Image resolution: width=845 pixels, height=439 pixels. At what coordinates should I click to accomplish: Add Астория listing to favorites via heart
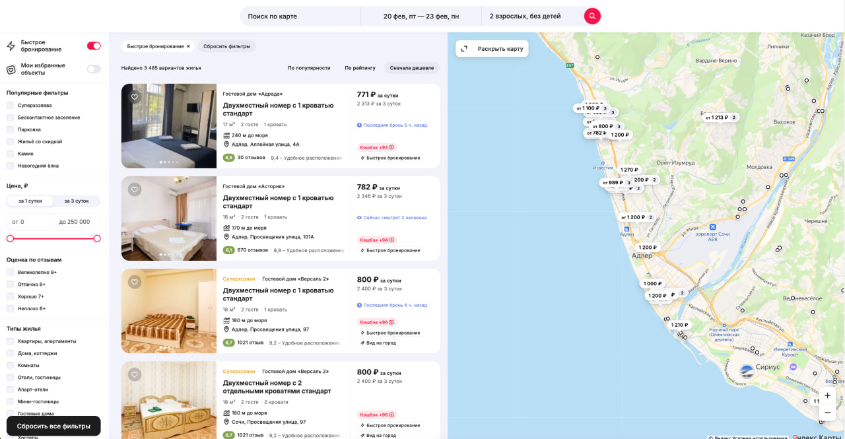[135, 189]
